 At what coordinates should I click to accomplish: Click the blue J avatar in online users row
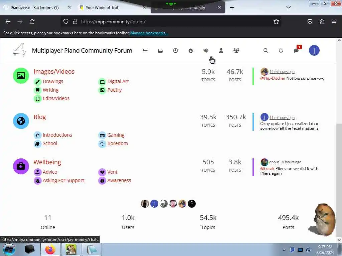154,204
